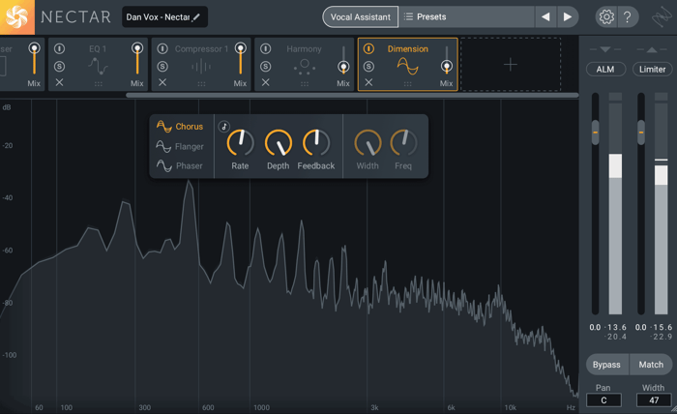
Task: Click the module chain horizontal scrollbar
Action: (352, 95)
